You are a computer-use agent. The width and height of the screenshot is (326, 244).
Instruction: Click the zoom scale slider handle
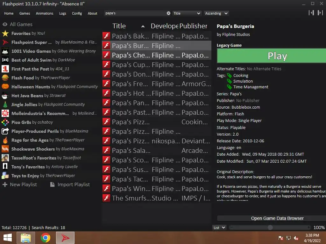tap(270, 227)
